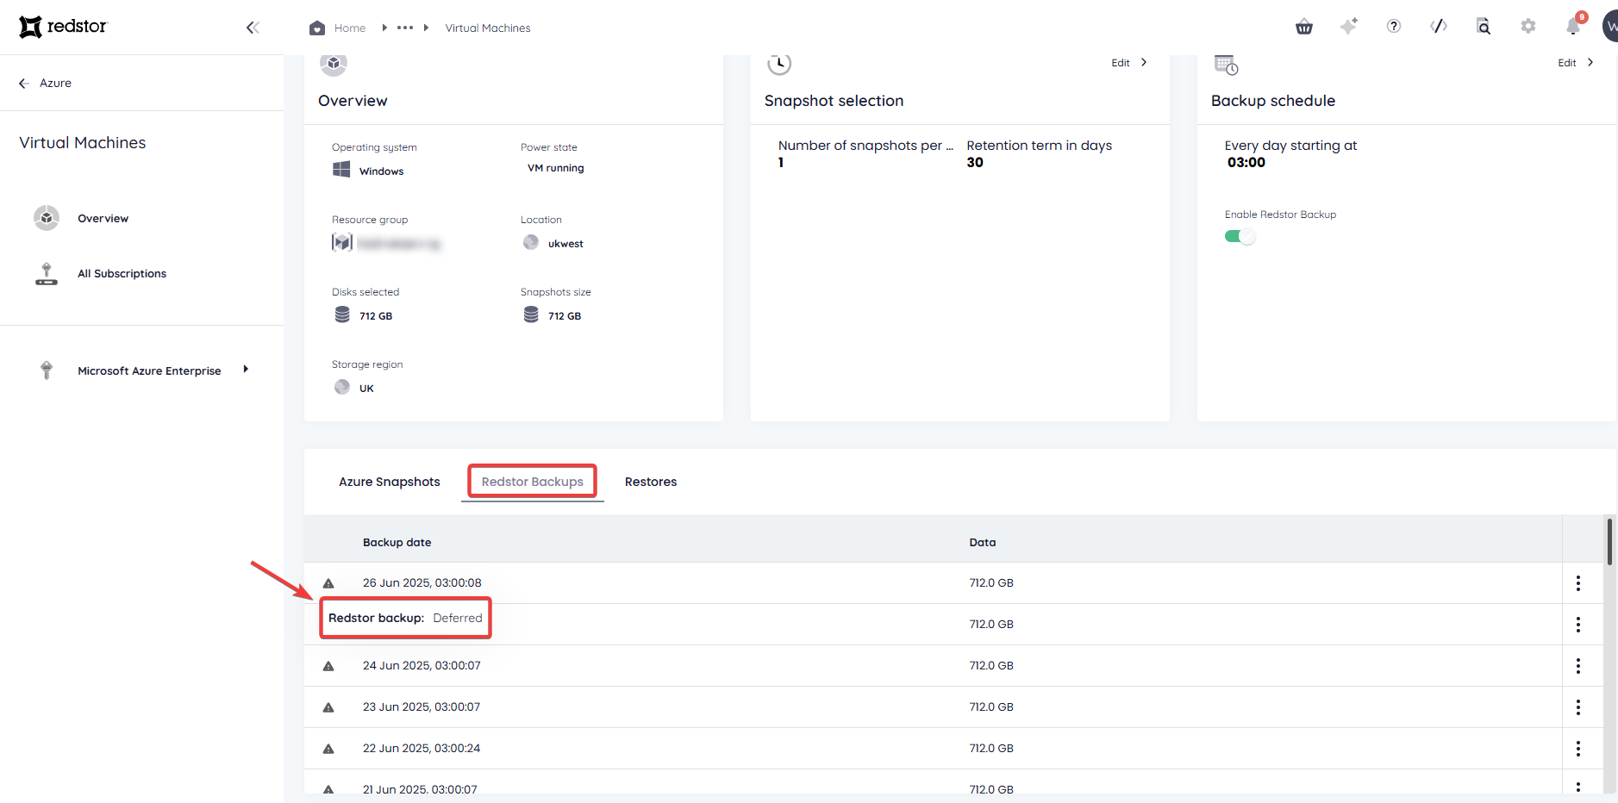Click the Windows operating system icon

click(x=341, y=169)
